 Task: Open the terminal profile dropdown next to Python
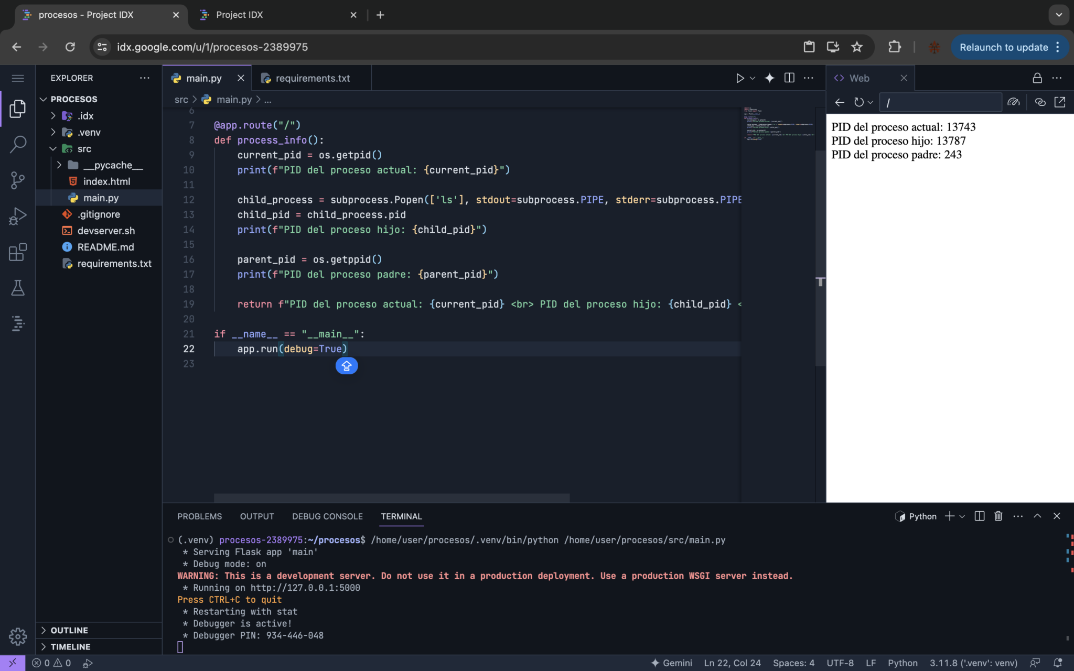click(x=961, y=516)
